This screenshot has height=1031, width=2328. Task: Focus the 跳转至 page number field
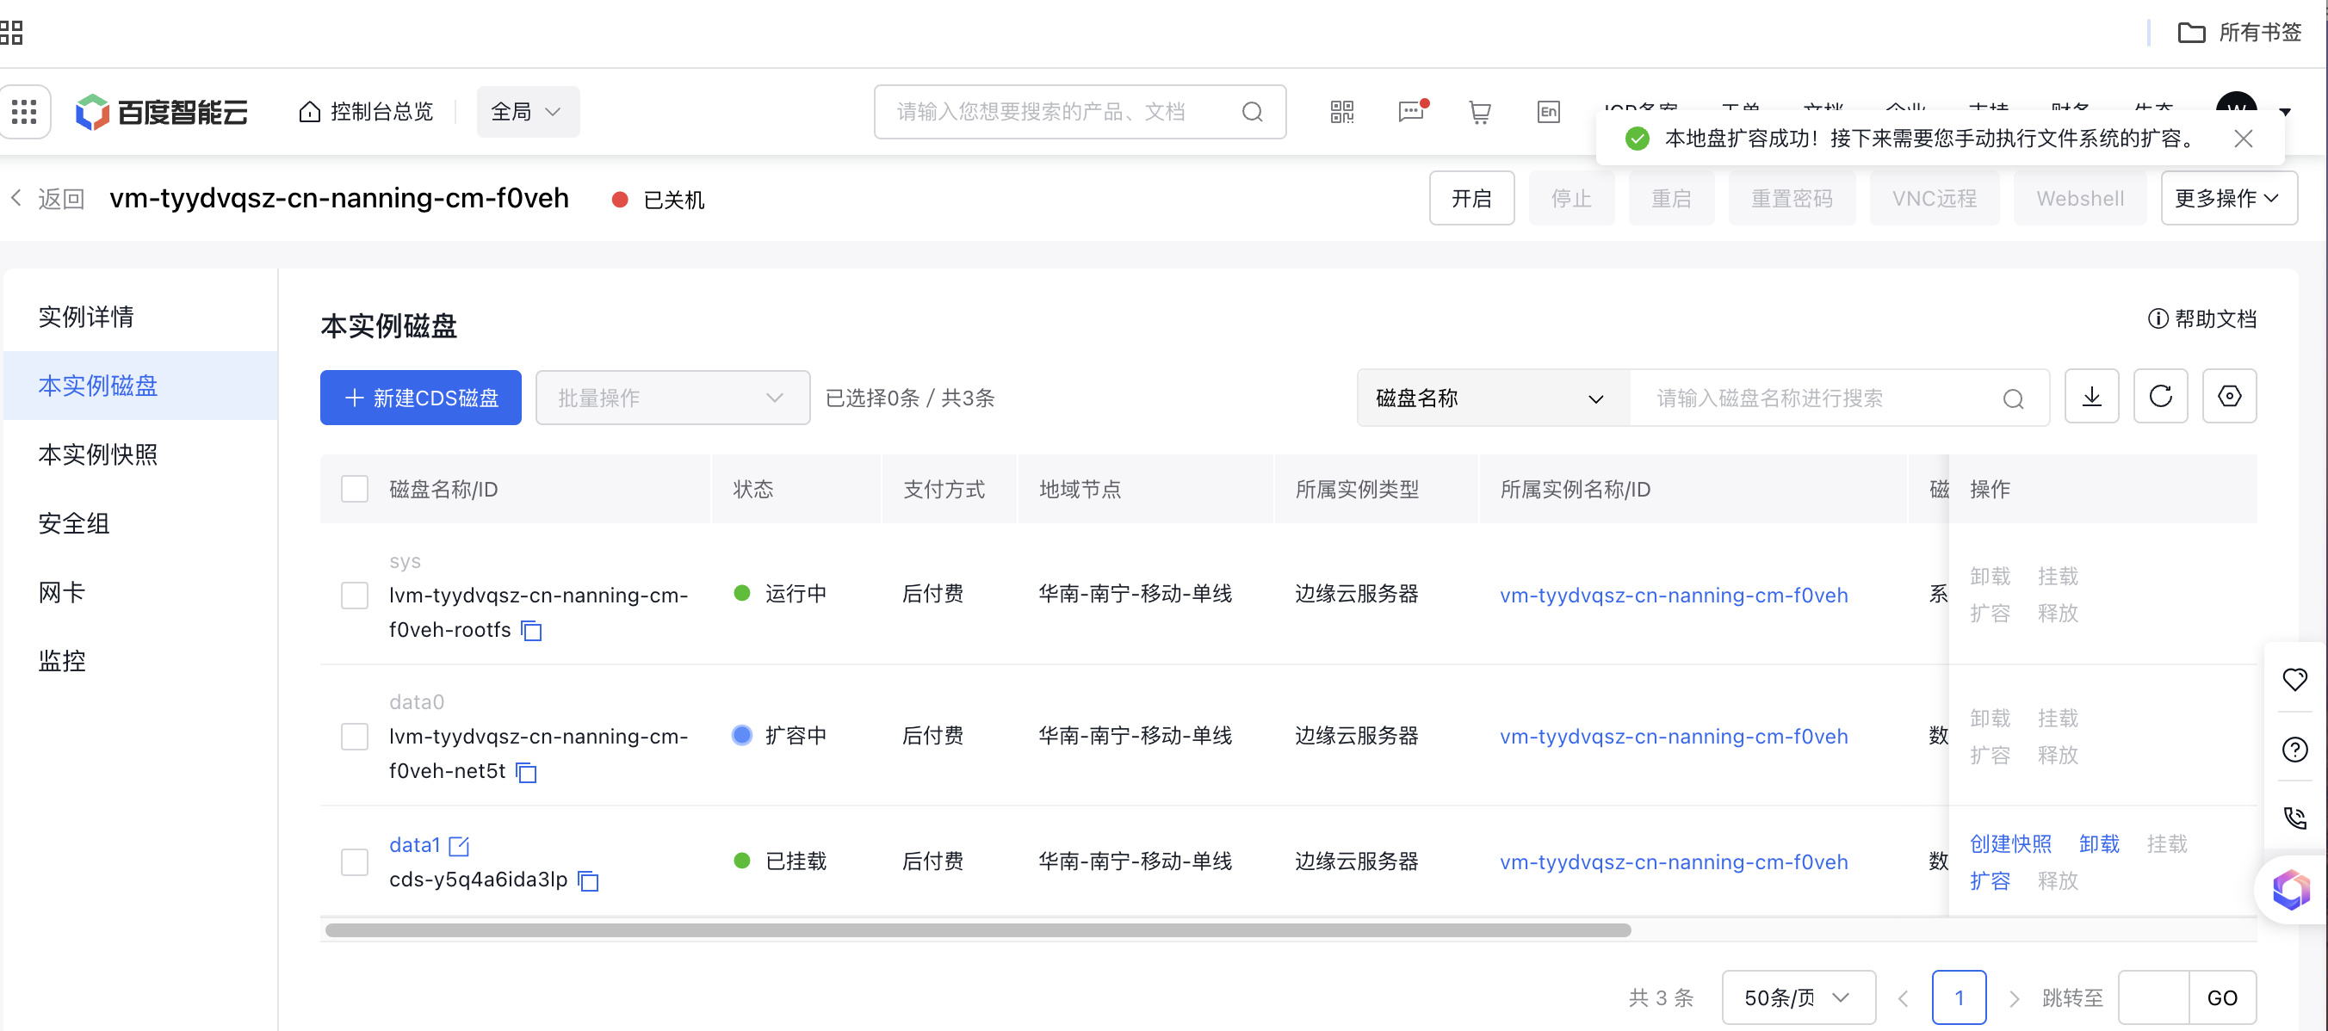pos(2152,997)
